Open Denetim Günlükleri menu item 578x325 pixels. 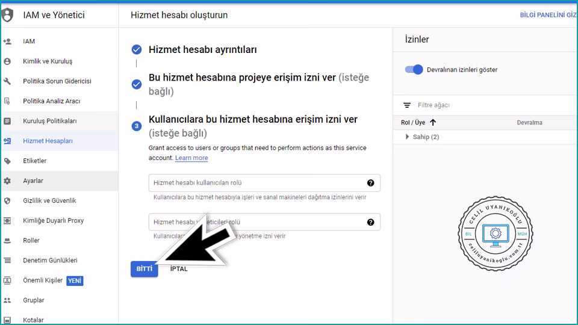point(60,260)
